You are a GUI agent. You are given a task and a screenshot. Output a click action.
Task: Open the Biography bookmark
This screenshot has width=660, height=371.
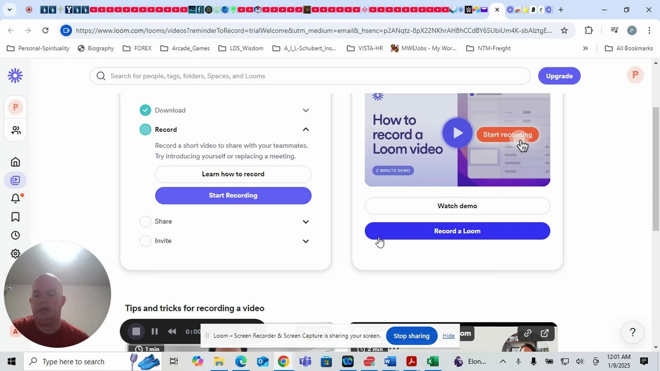pyautogui.click(x=95, y=48)
